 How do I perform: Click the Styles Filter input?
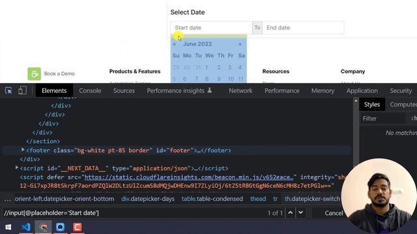point(383,118)
